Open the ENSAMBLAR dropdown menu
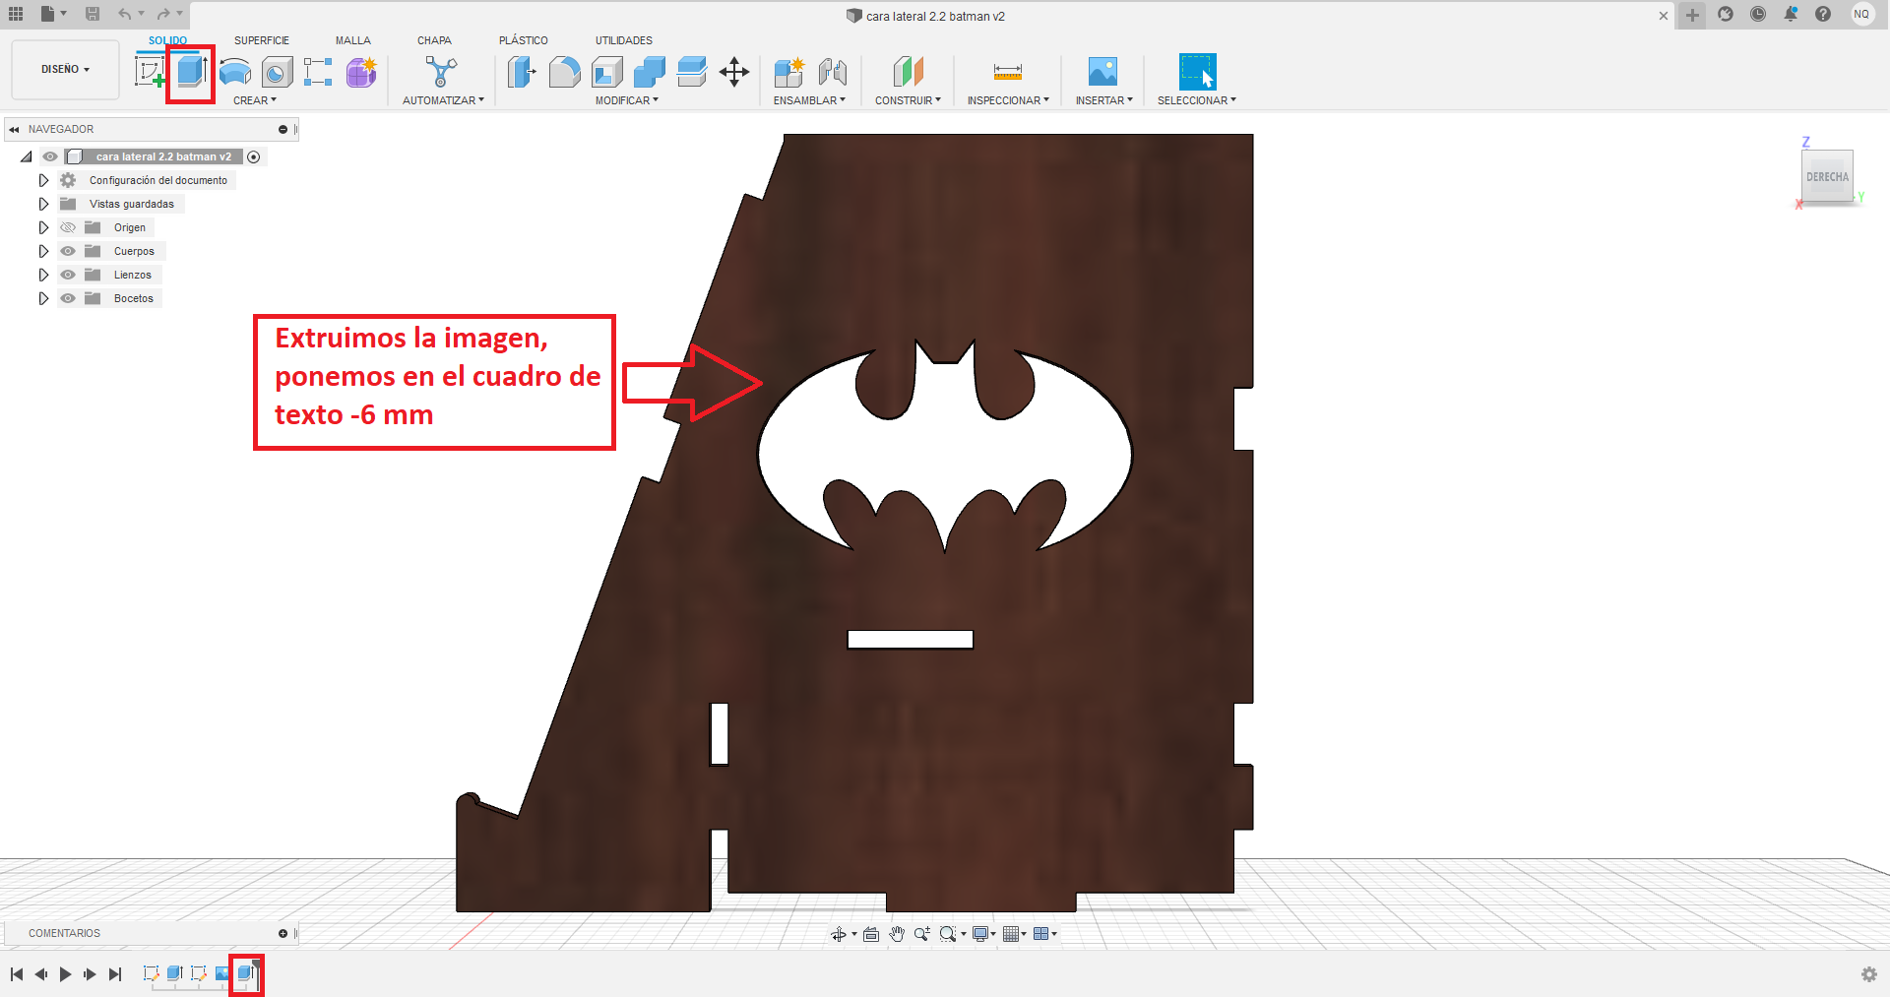 pos(809,100)
